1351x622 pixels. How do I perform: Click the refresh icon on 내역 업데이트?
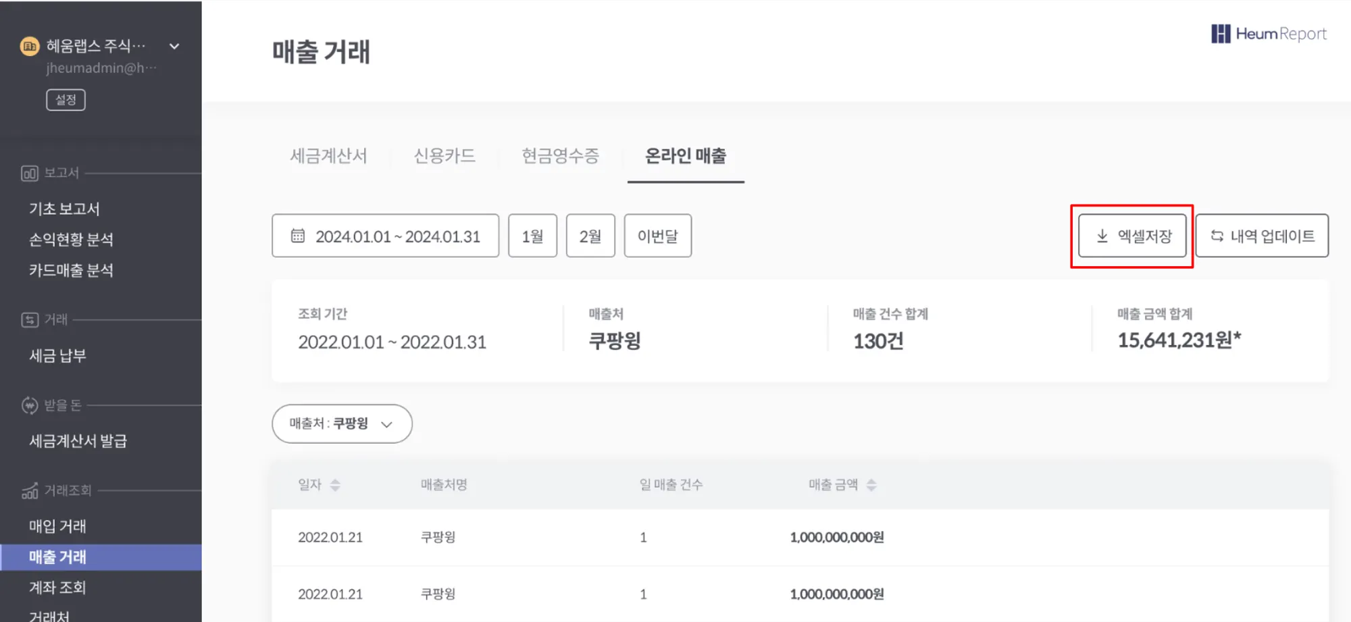point(1217,236)
